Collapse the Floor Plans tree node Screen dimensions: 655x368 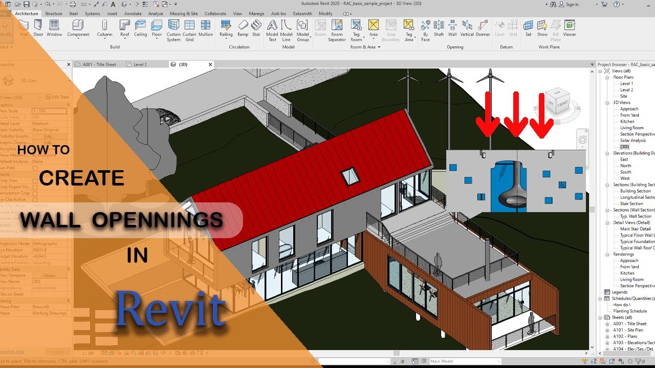coord(607,77)
